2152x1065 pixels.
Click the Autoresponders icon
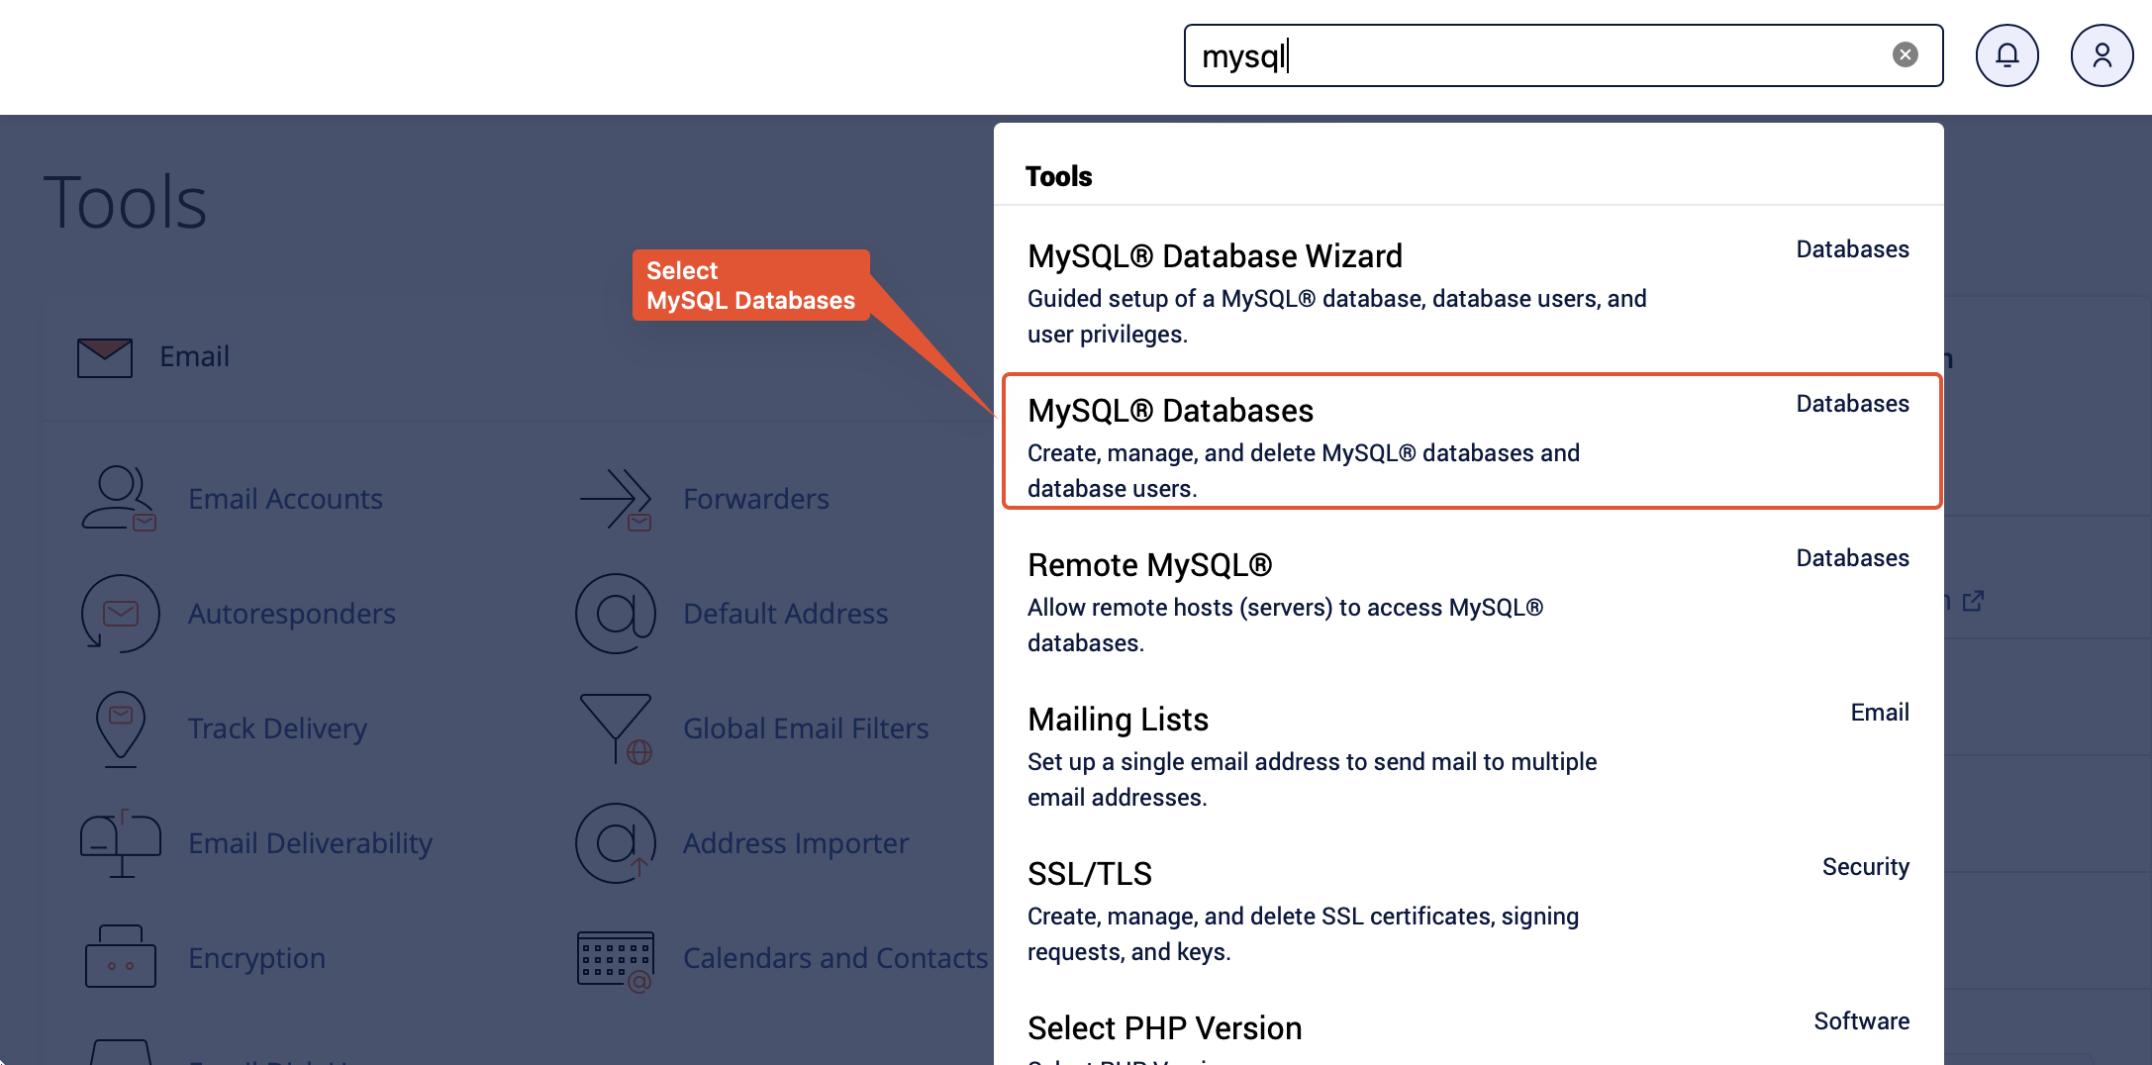[x=120, y=614]
